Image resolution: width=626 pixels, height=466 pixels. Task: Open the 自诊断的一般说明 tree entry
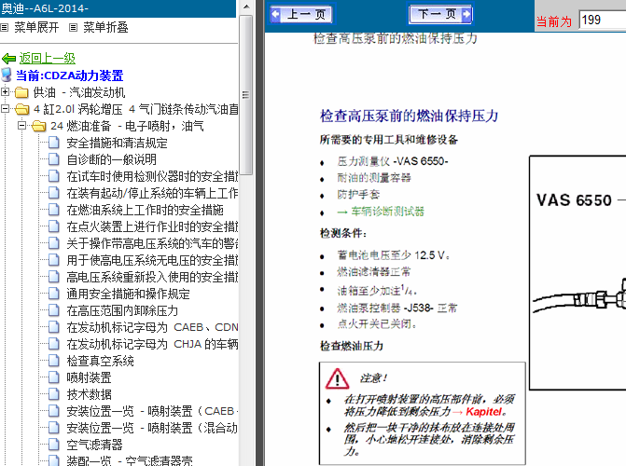[x=111, y=159]
